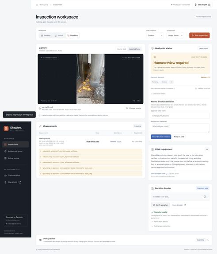Viewport: 217px width, 254px height.
Task: Click the Stack light button in top bar
Action: [x=202, y=5]
